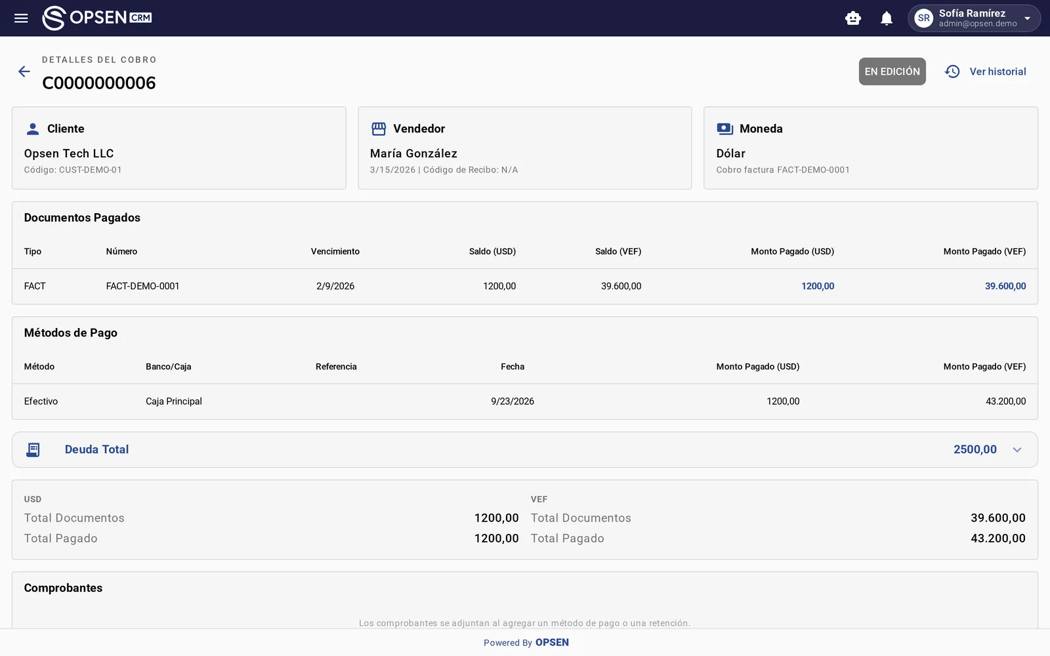Click the 2500,00 total debt amount
This screenshot has width=1050, height=656.
[x=975, y=449]
